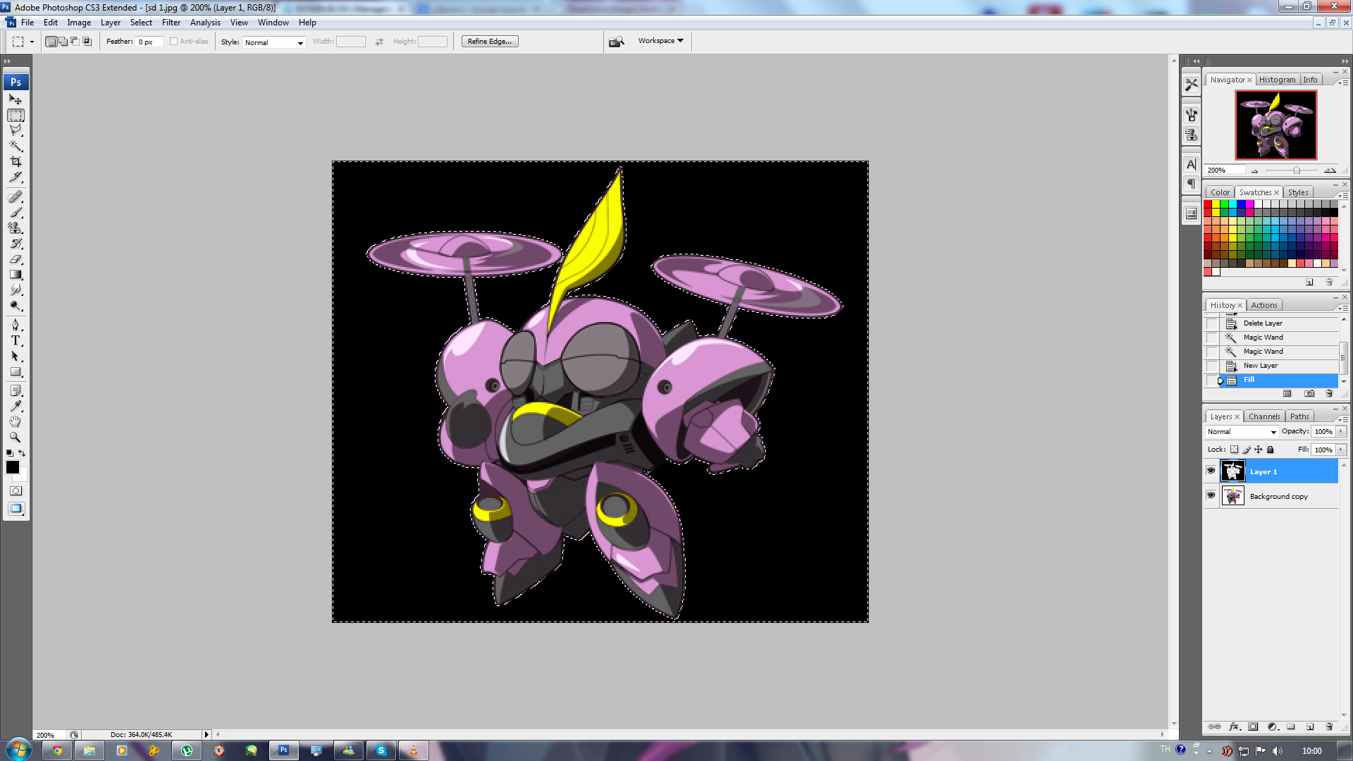Click the Refine Edge button

(490, 42)
